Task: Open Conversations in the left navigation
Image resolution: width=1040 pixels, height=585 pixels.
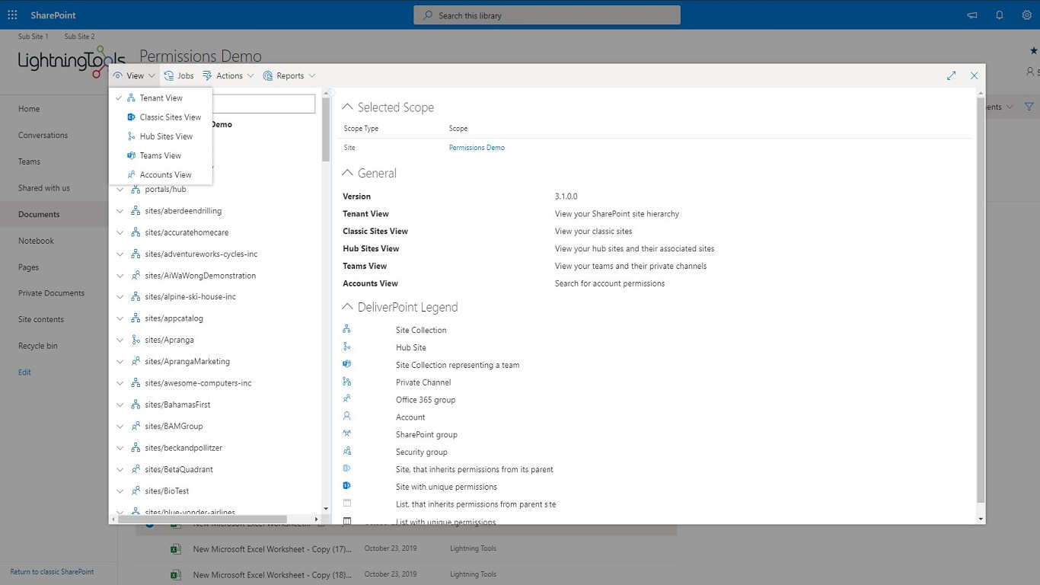Action: 43,136
